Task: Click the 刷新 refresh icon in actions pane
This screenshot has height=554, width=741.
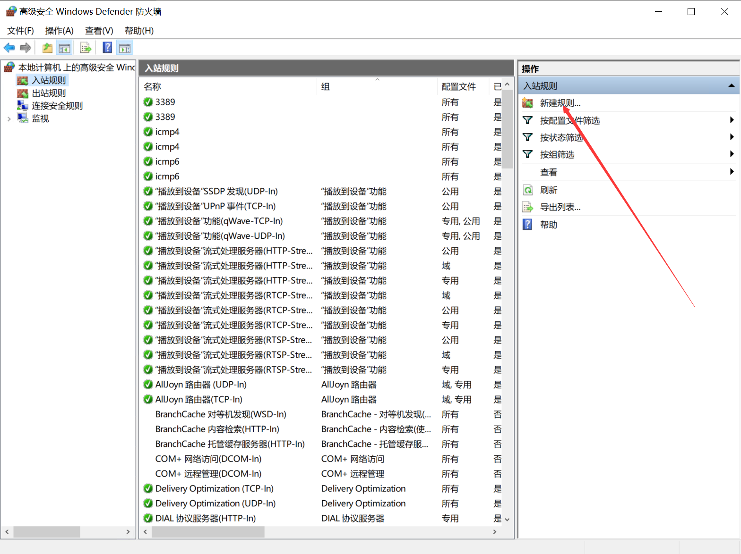Action: coord(528,190)
